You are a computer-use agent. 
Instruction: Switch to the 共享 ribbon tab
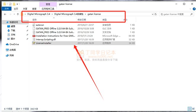[x=25, y=9]
